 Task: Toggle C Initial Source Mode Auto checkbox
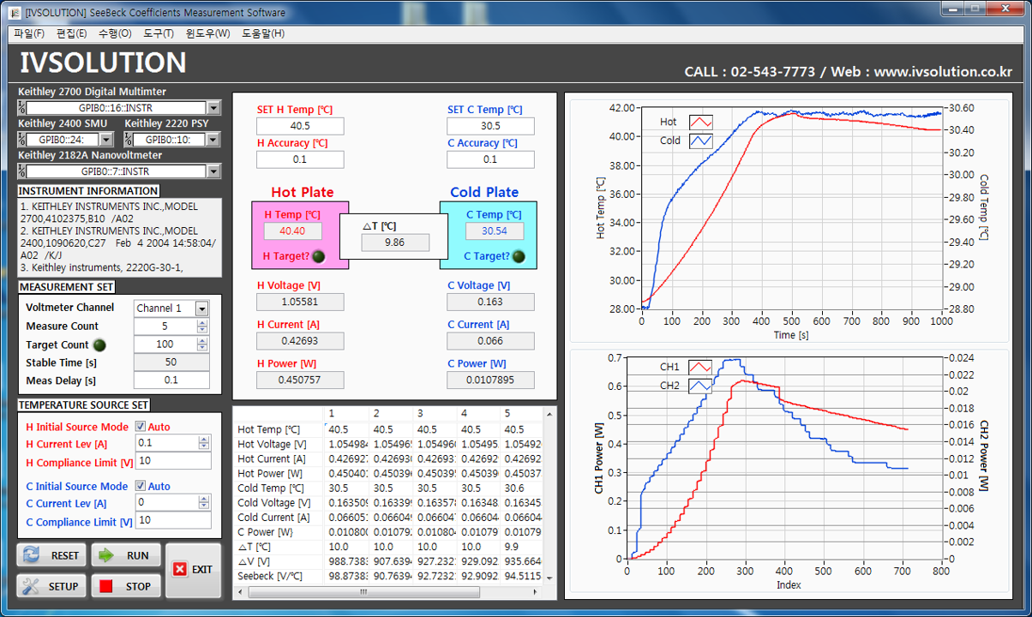141,486
